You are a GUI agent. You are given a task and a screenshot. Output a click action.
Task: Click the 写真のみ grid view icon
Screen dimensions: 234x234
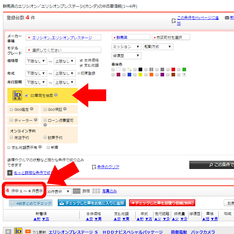tap(96, 191)
